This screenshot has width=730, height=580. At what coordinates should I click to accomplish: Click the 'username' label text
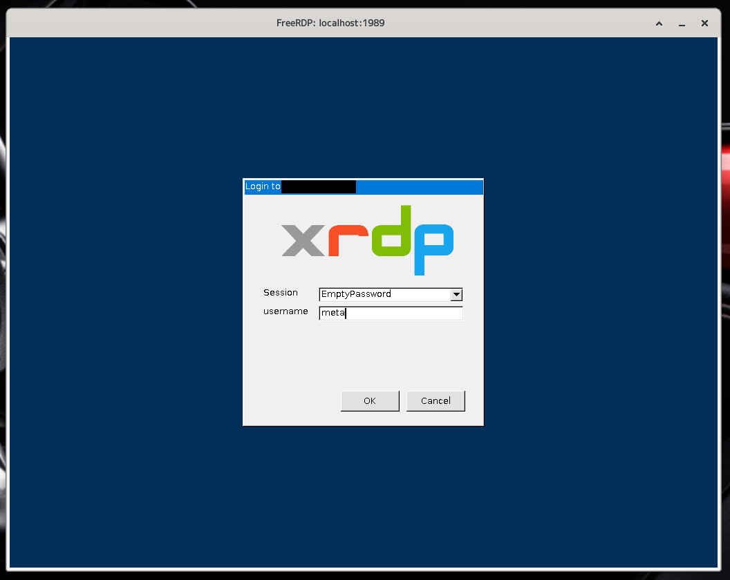pyautogui.click(x=286, y=311)
